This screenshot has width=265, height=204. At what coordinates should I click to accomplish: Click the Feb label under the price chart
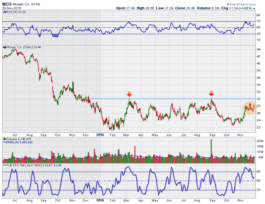(113, 135)
